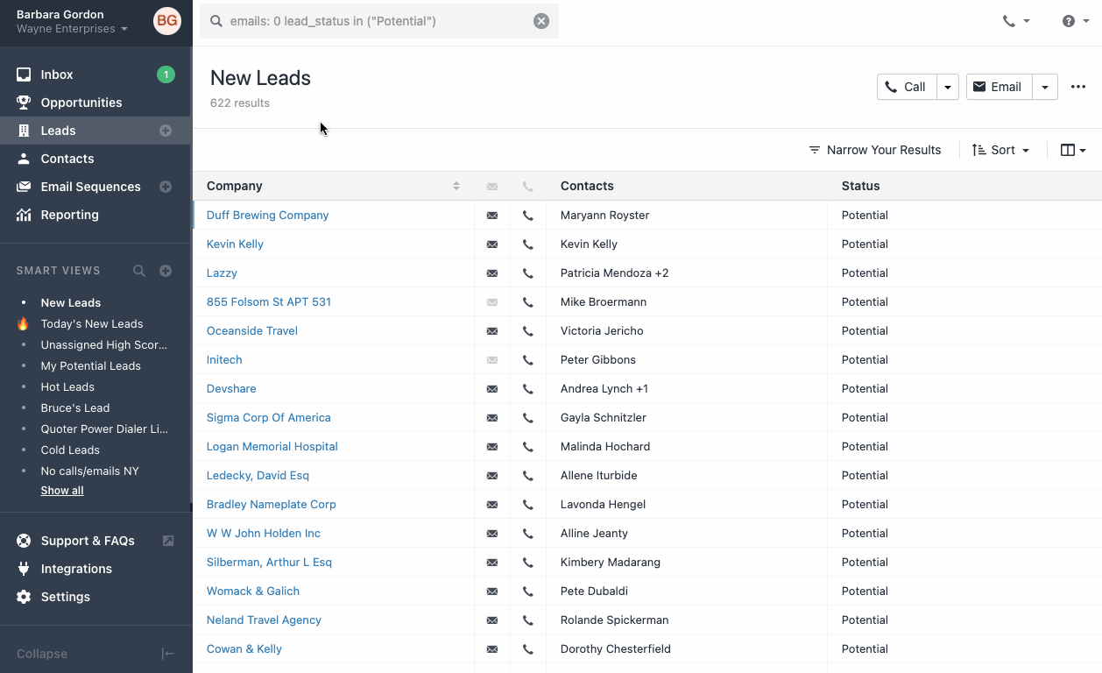1102x673 pixels.
Task: Select the Cold Leads smart view
Action: pos(69,450)
